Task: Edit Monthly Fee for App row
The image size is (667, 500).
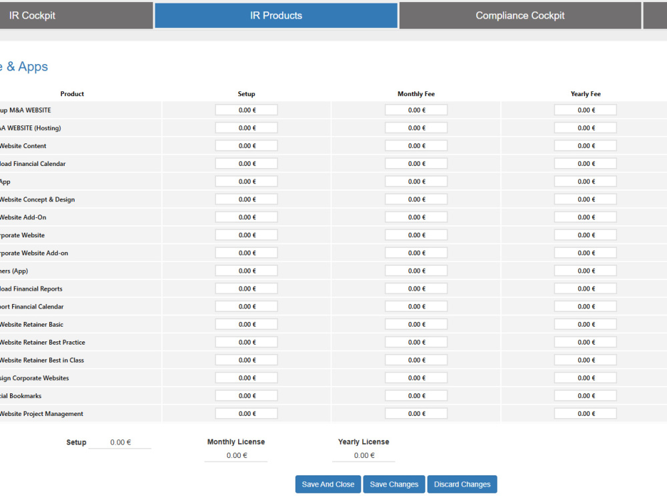Action: (416, 181)
